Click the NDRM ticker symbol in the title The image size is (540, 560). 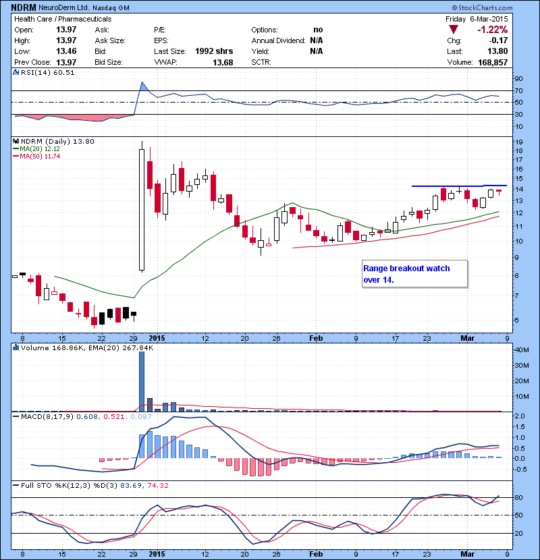[x=23, y=7]
